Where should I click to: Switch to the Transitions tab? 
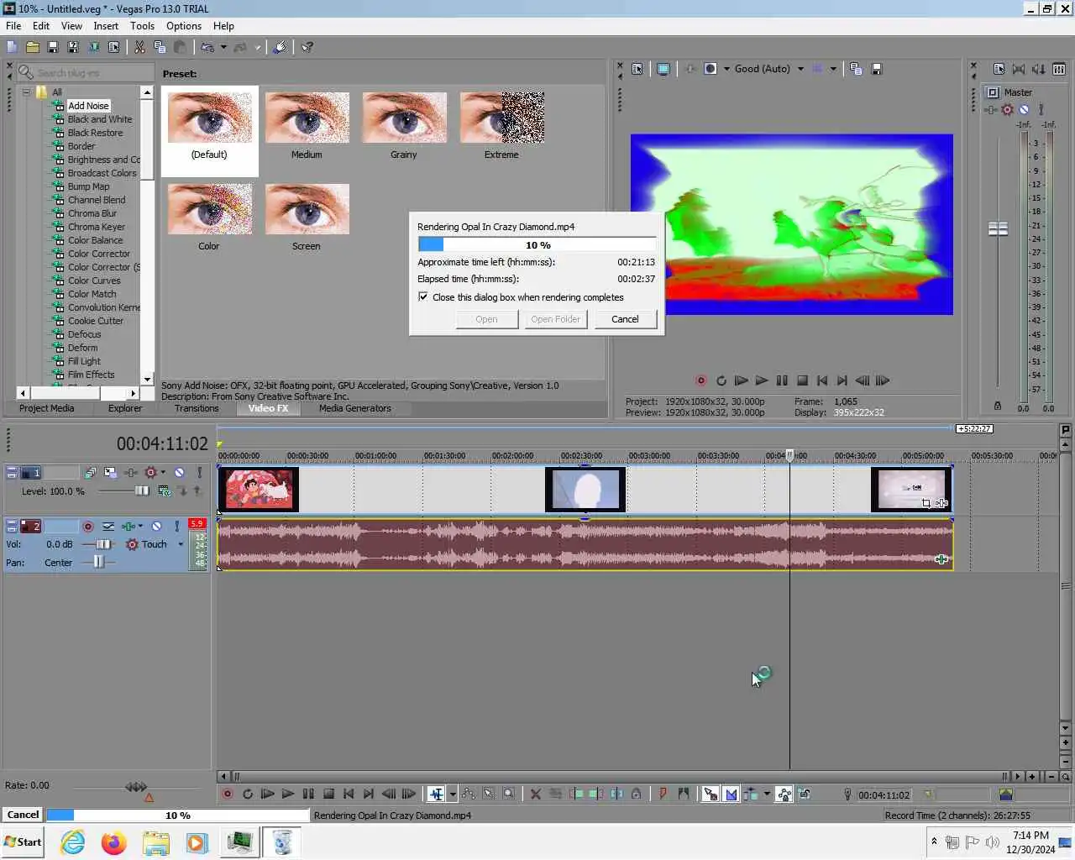pos(197,408)
